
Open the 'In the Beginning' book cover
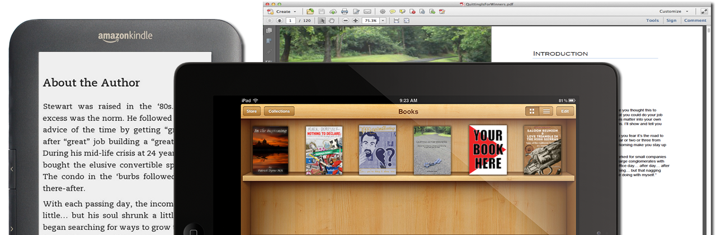click(270, 150)
